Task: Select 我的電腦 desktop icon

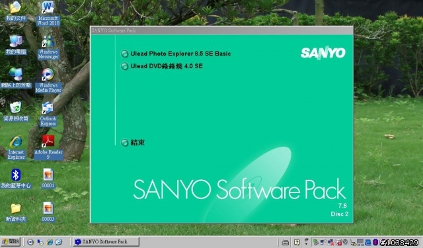Action: pyautogui.click(x=16, y=45)
